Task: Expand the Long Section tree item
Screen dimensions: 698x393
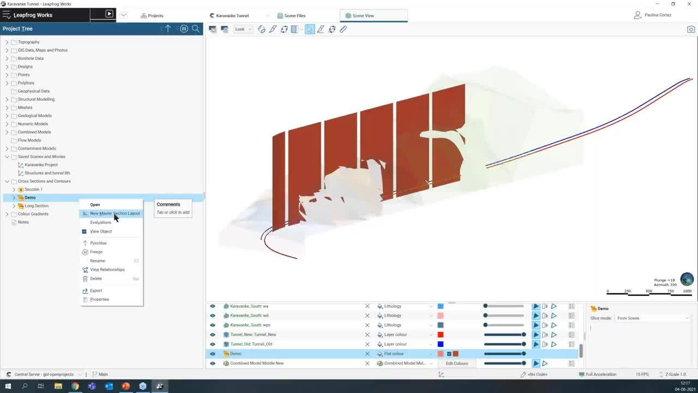Action: tap(14, 206)
